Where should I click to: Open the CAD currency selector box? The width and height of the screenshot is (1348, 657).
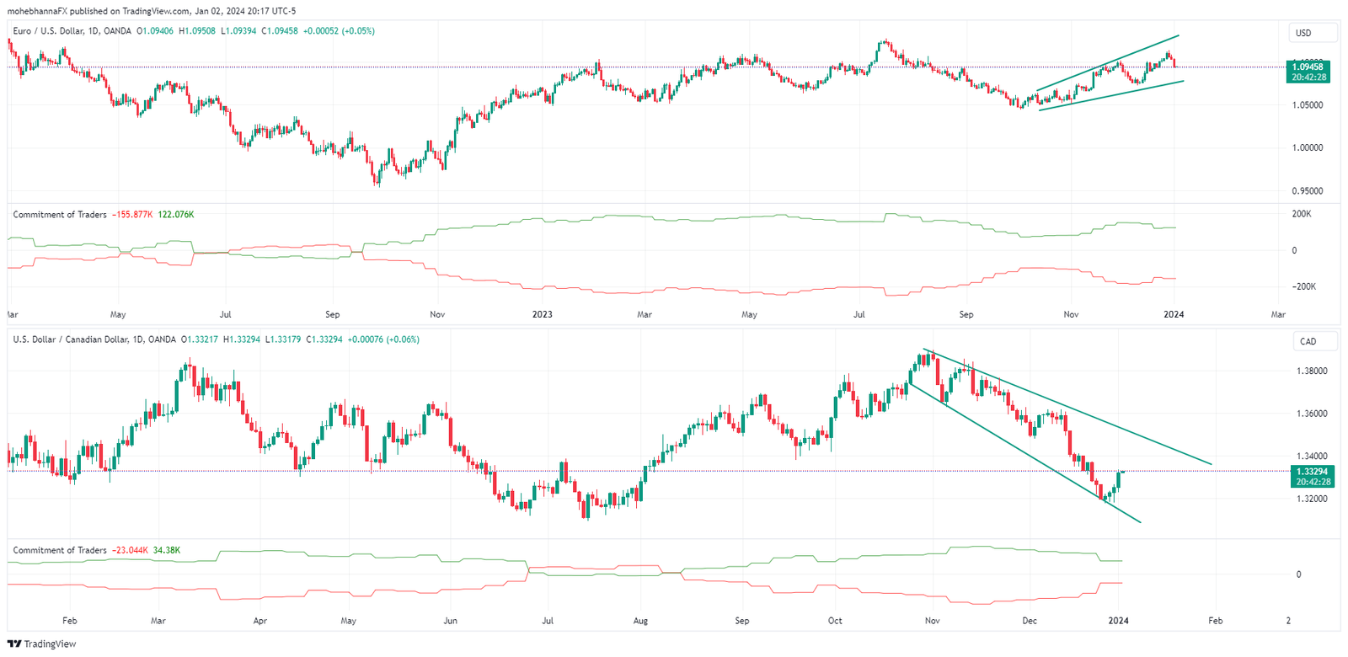click(1312, 341)
